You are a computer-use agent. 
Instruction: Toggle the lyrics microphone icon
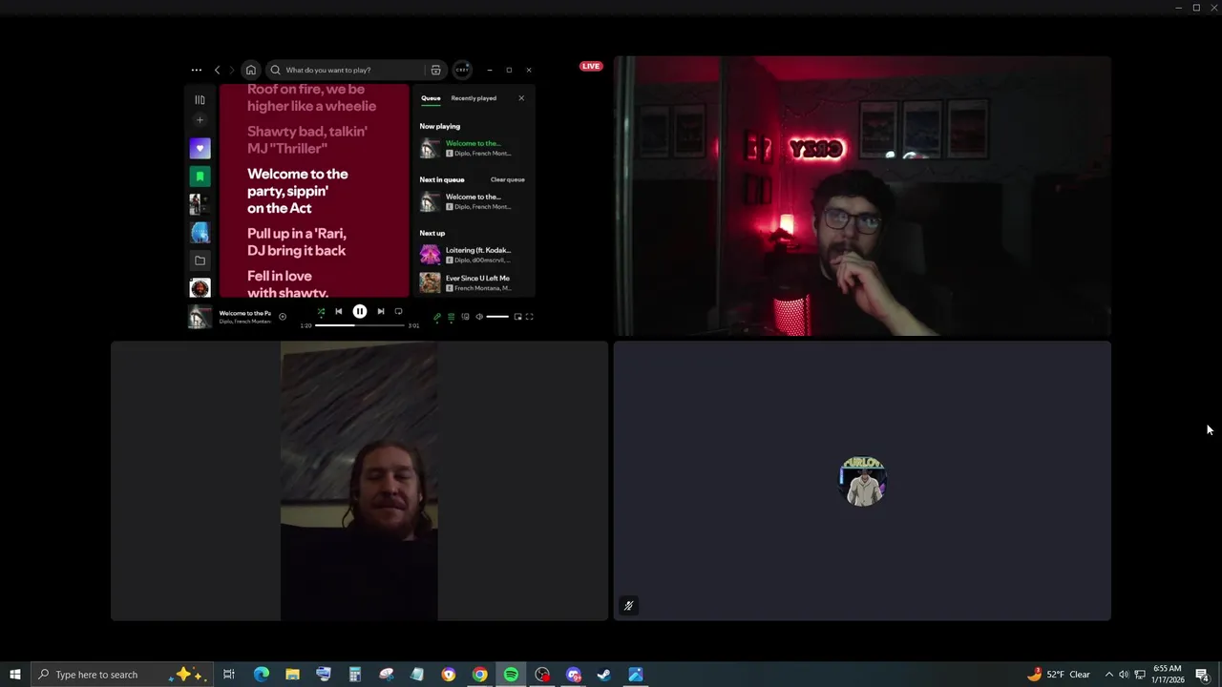click(x=437, y=317)
